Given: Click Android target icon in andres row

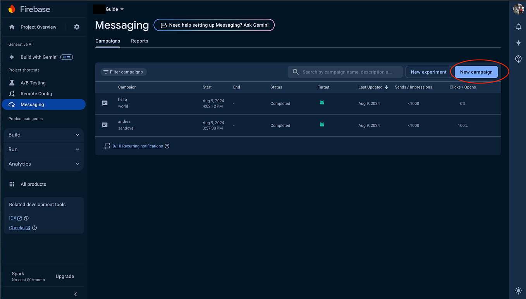Looking at the screenshot, I should [x=322, y=125].
